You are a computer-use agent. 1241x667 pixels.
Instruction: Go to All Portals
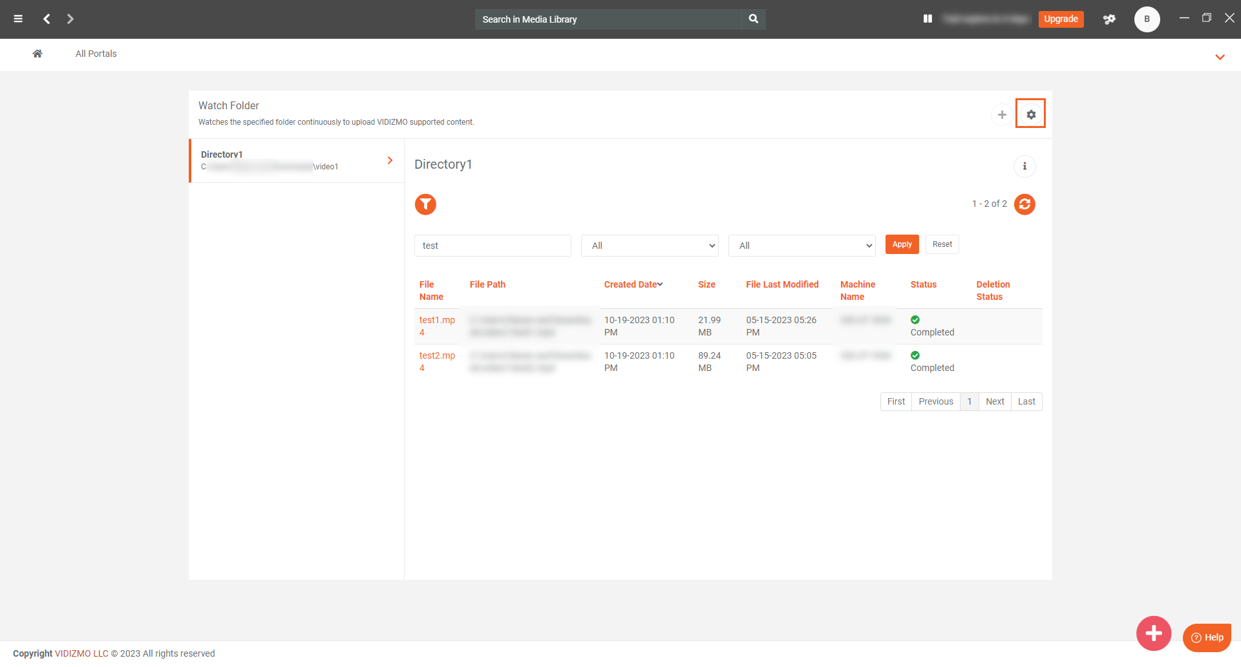[96, 54]
